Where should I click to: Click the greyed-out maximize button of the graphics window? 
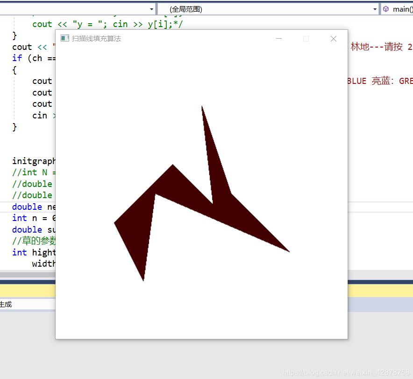pyautogui.click(x=306, y=39)
